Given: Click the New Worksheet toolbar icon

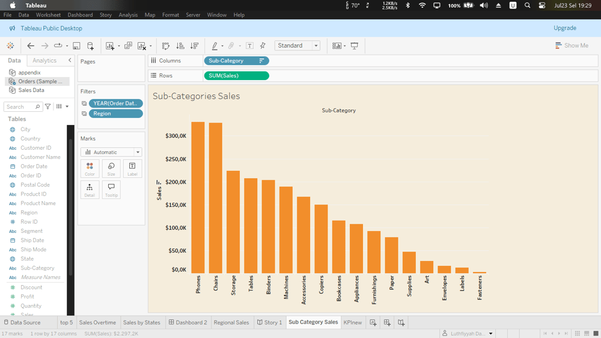Looking at the screenshot, I should [x=110, y=46].
